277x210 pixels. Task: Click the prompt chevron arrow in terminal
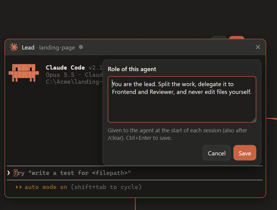9,173
